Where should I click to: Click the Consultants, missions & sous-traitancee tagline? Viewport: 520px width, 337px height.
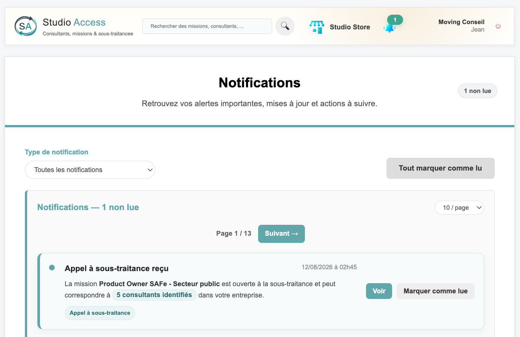click(x=88, y=34)
